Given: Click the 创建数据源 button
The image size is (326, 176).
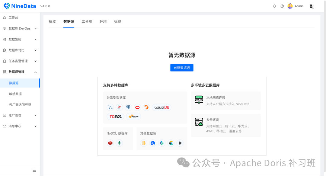Looking at the screenshot, I should (182, 68).
